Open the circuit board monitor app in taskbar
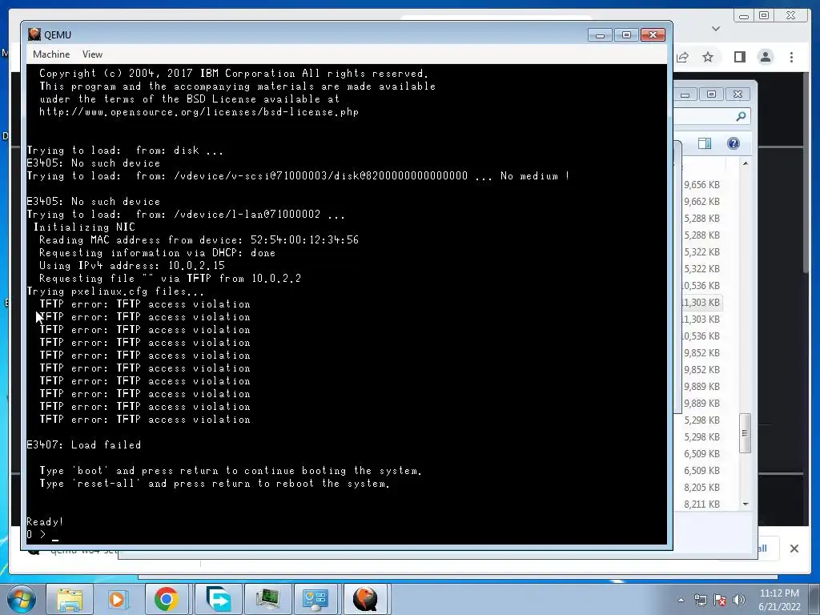The height and width of the screenshot is (615, 820). pyautogui.click(x=267, y=599)
